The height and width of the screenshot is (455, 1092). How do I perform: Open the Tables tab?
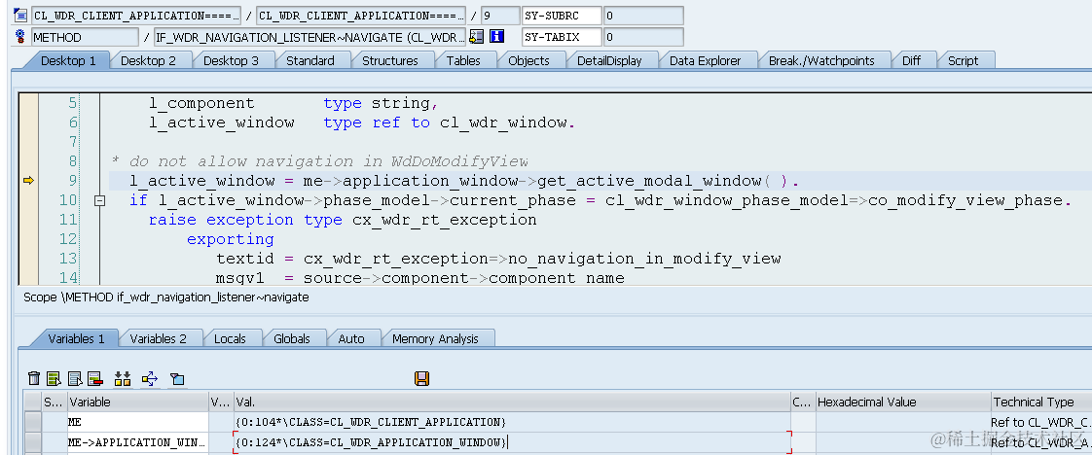(463, 60)
